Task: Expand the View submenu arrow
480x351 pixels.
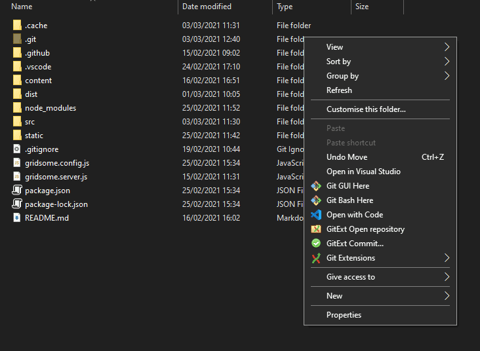Action: [447, 47]
